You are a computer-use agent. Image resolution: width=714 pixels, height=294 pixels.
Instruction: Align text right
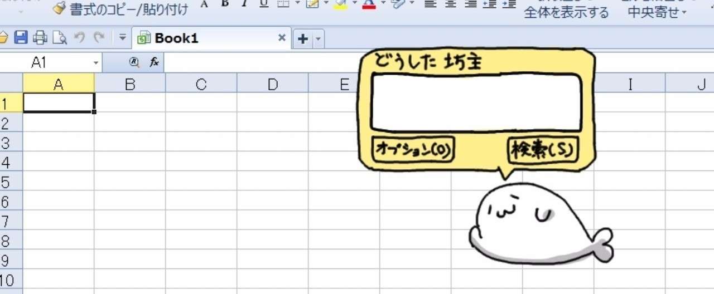pos(470,3)
